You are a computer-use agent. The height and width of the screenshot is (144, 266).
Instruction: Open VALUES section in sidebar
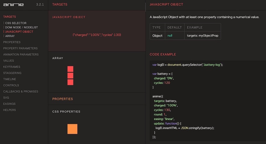pos(8,61)
